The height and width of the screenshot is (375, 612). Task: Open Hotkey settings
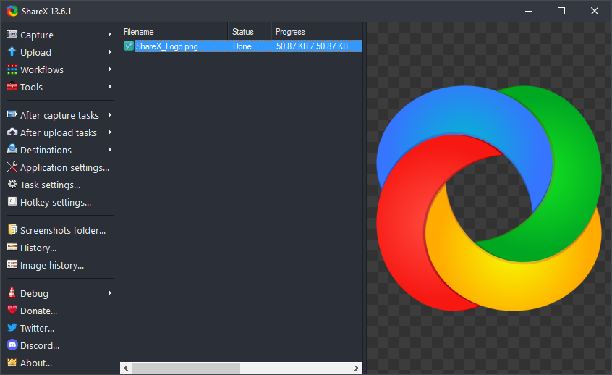(x=55, y=202)
